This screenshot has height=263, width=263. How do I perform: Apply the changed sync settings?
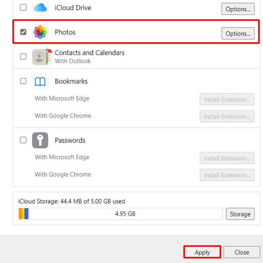tap(202, 252)
